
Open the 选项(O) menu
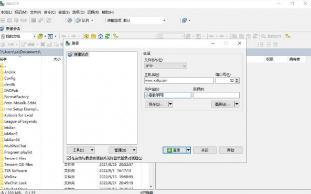(78, 12)
